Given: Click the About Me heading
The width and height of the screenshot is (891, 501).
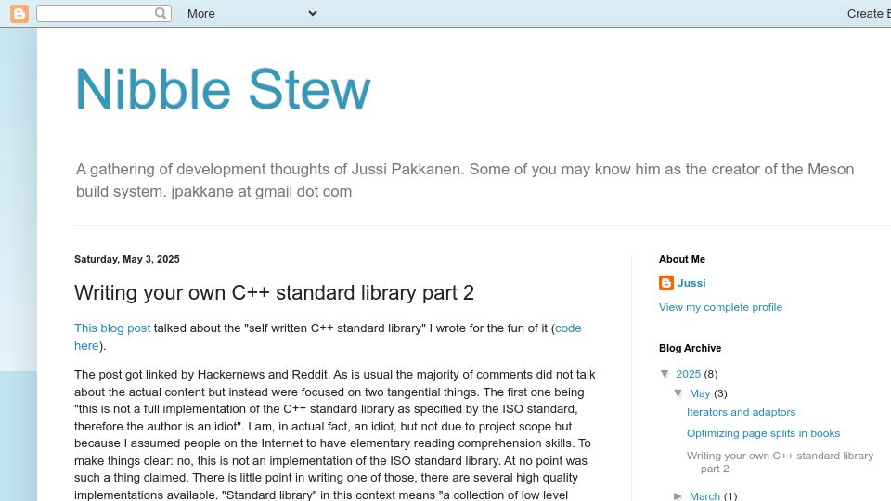Looking at the screenshot, I should click(682, 259).
